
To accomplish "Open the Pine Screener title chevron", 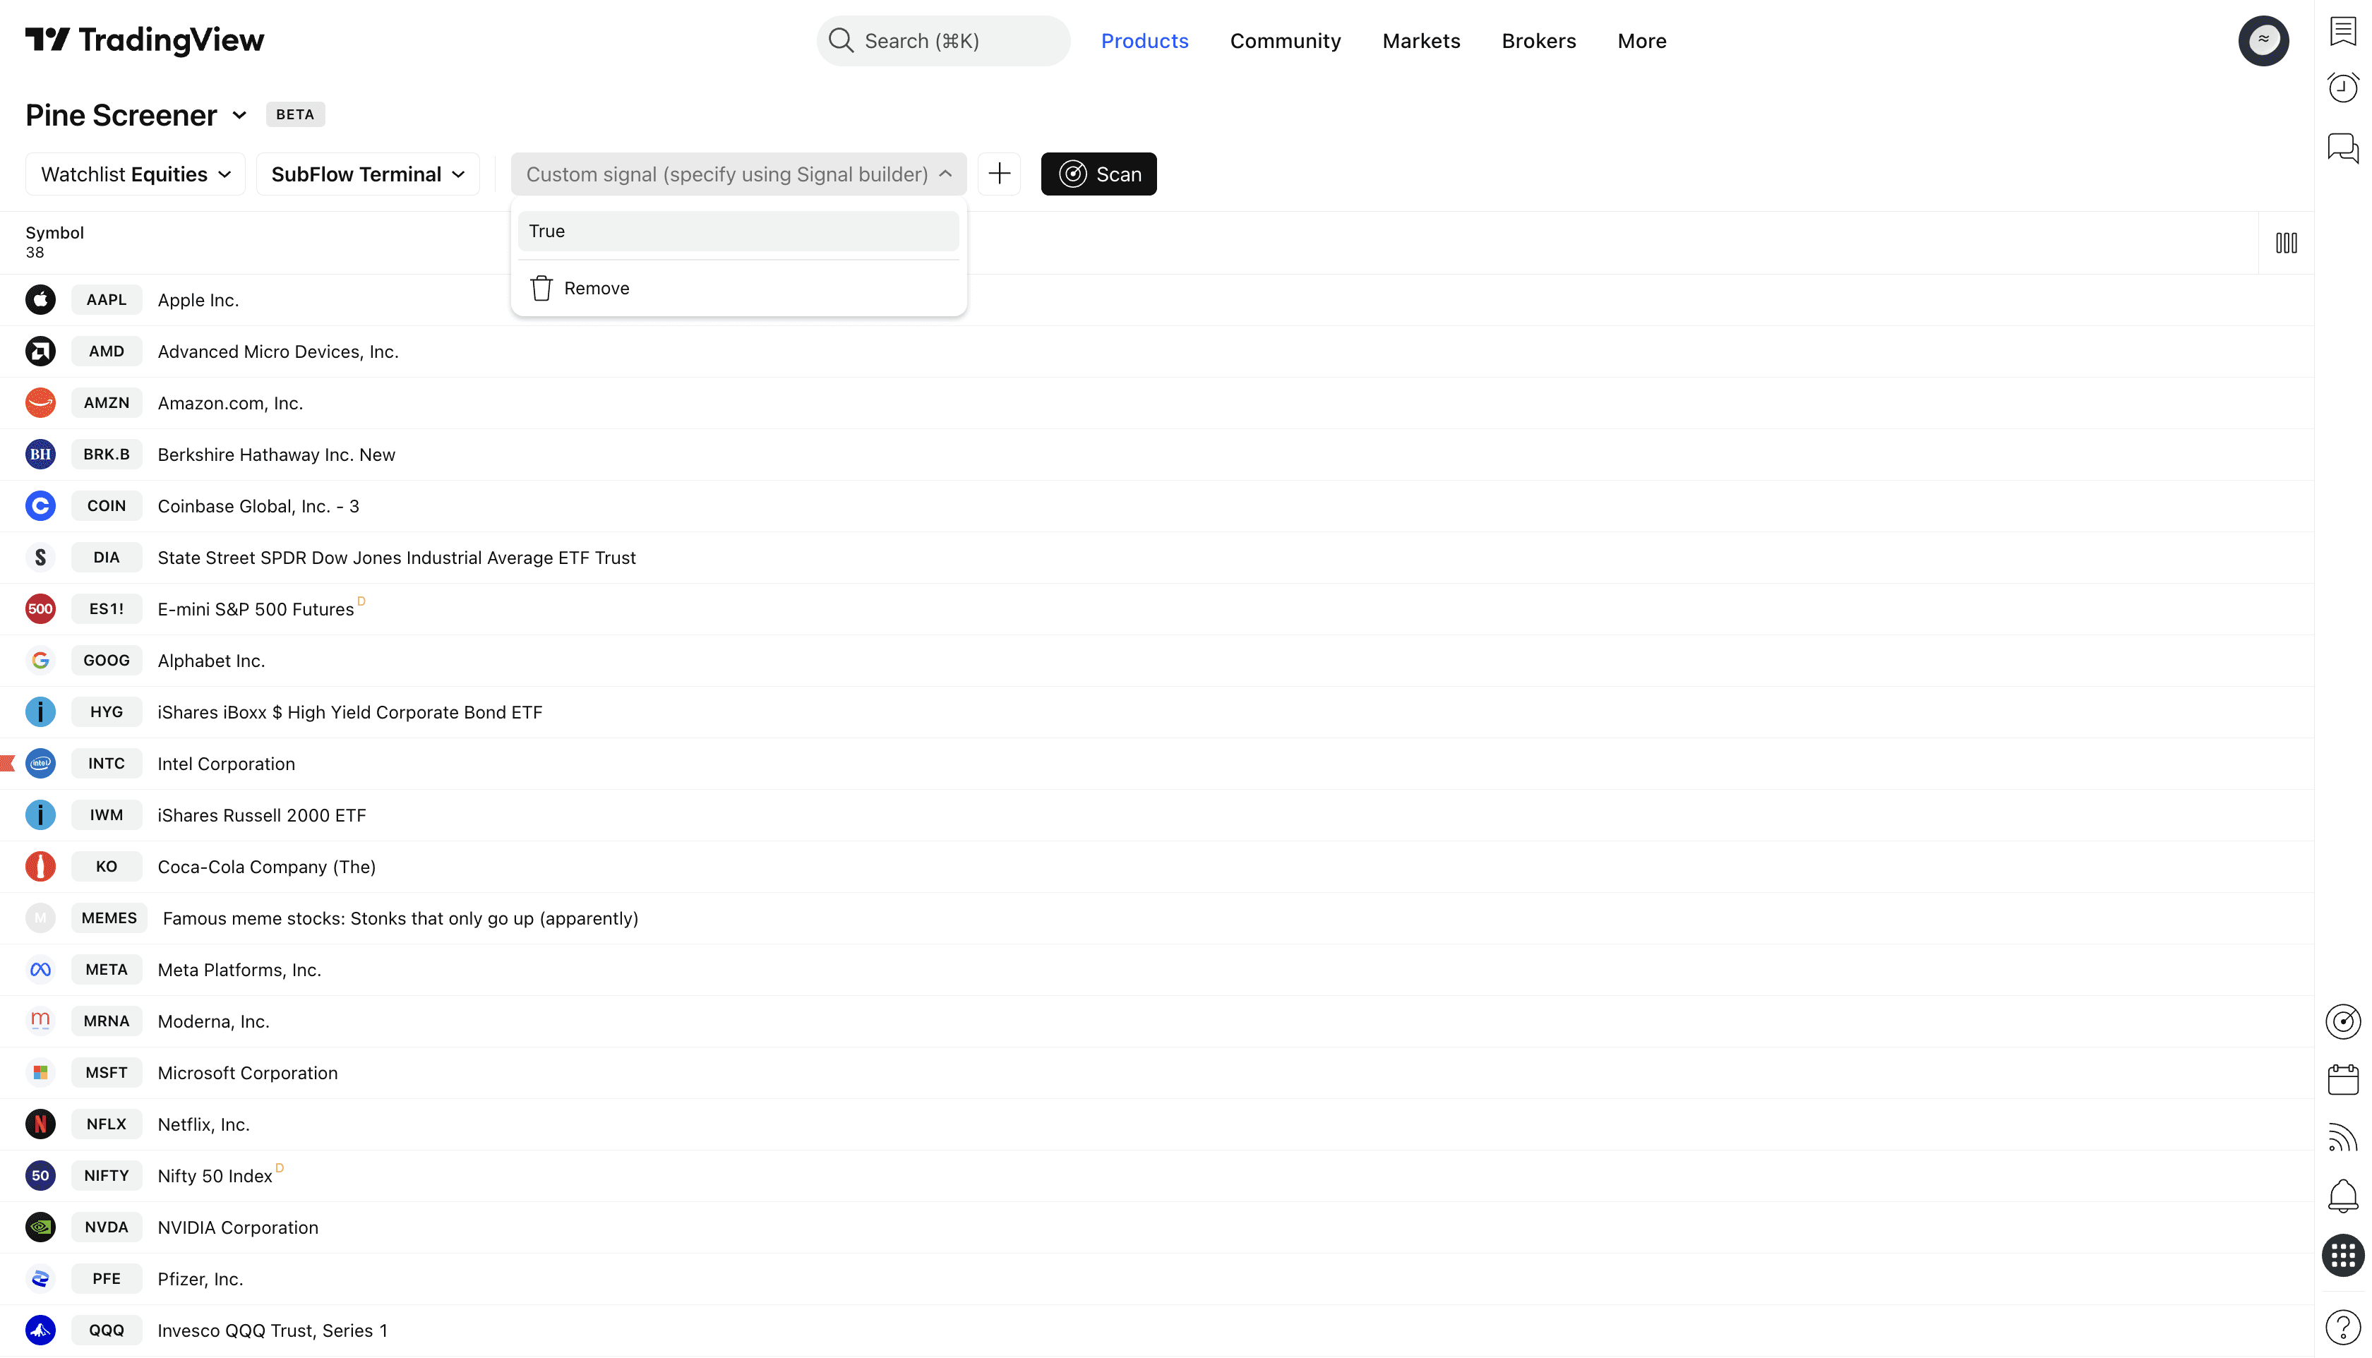I will [240, 116].
